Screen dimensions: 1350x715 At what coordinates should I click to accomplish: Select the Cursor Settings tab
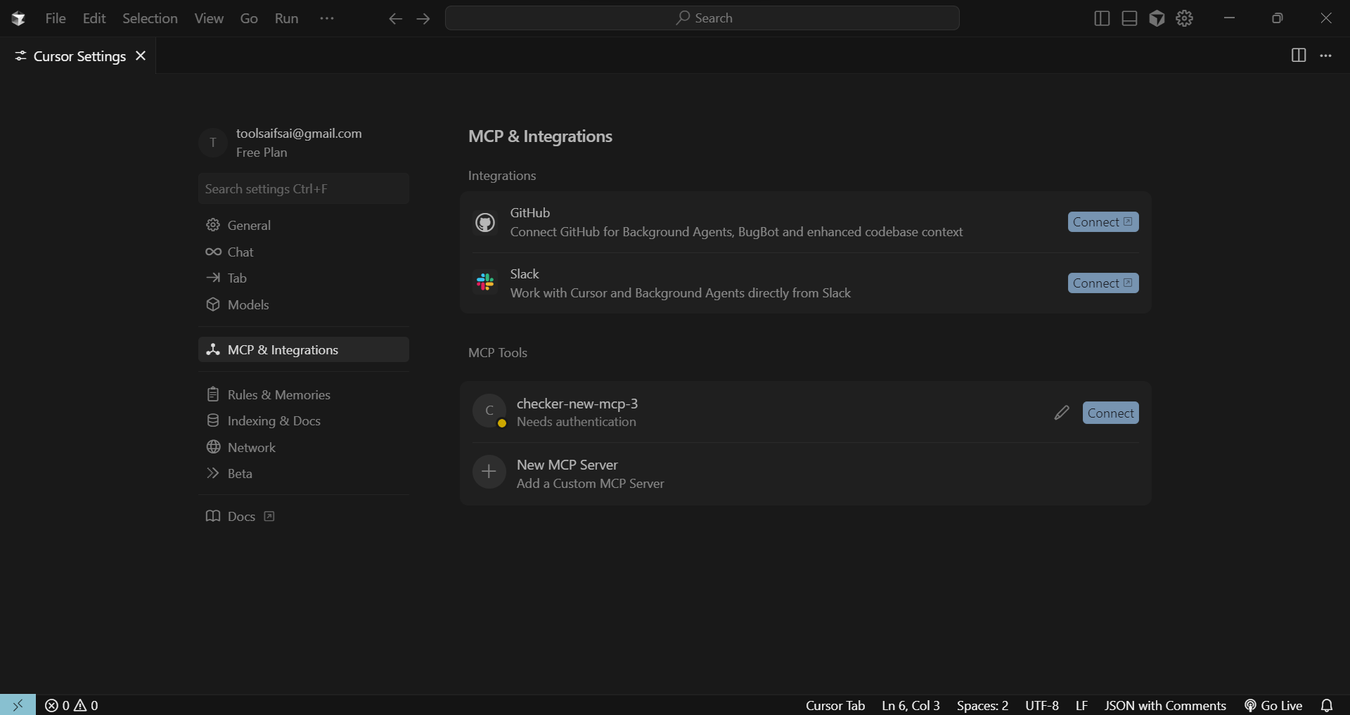(x=79, y=56)
